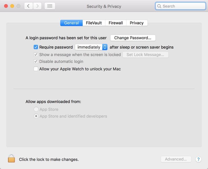208x169 pixels.
Task: Open help with the question mark button
Action: coord(198,159)
